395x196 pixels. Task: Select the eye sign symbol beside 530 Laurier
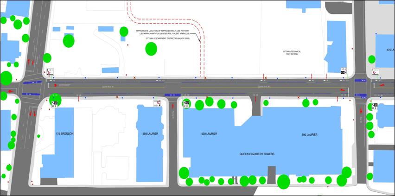click(x=186, y=104)
